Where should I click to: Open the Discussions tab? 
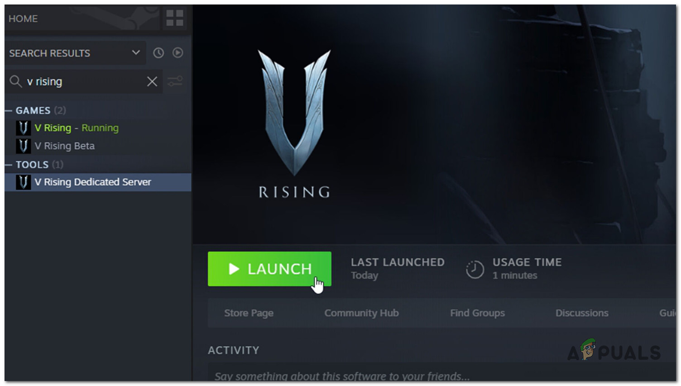[x=582, y=313]
